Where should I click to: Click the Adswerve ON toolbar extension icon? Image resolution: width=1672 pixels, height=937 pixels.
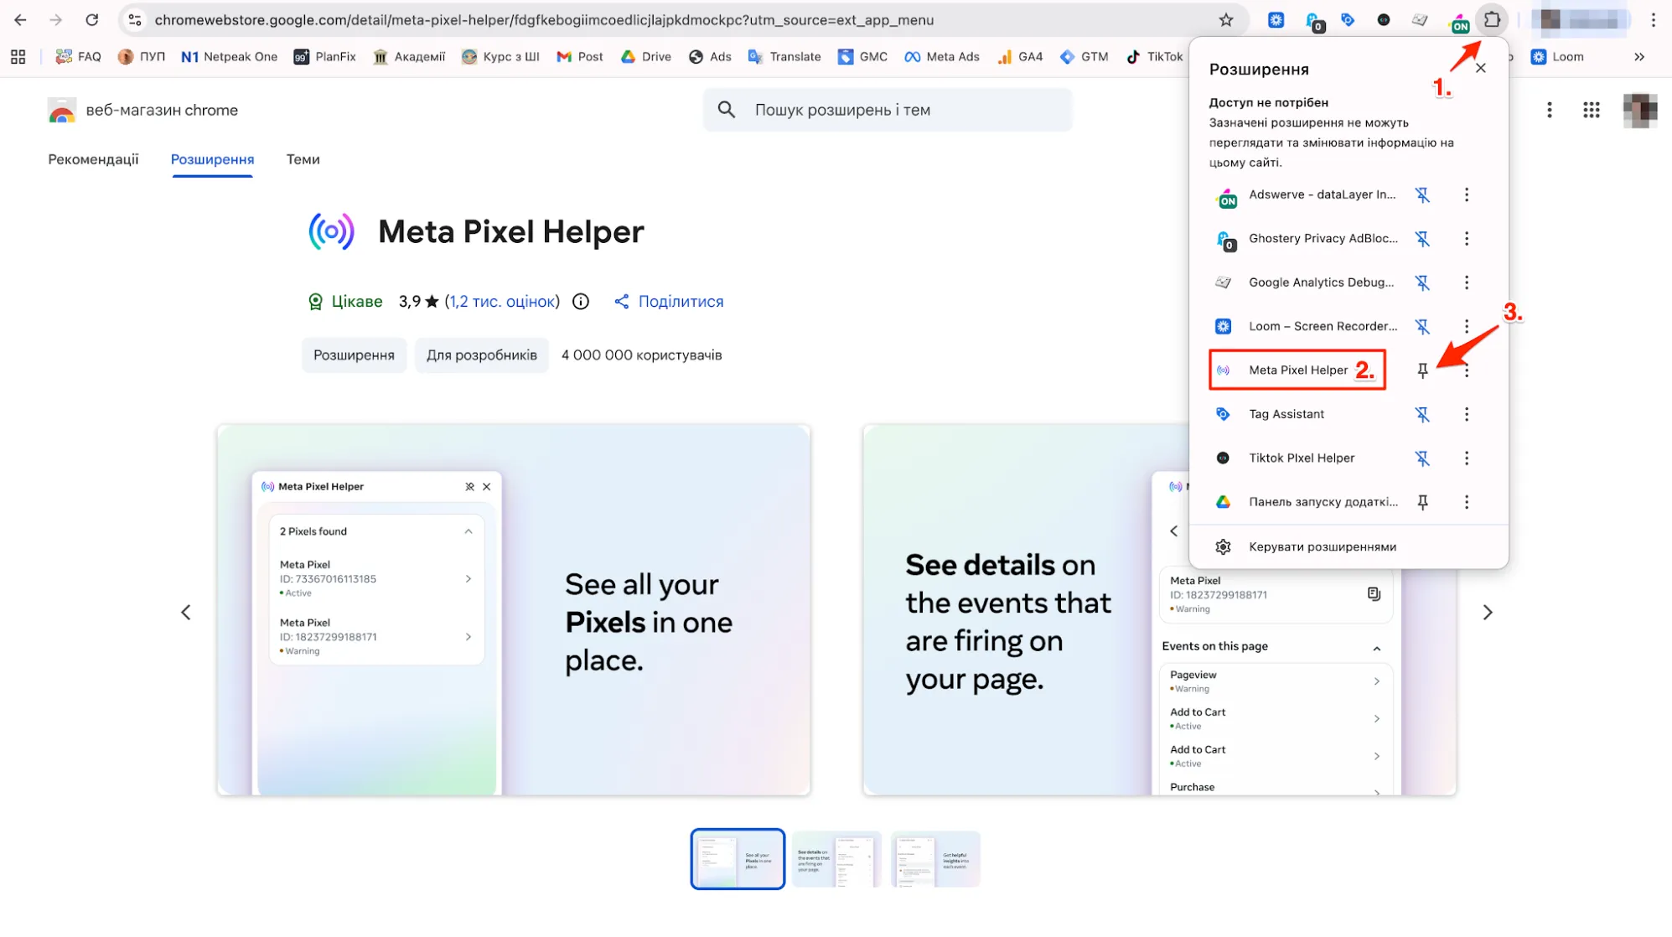coord(1459,22)
